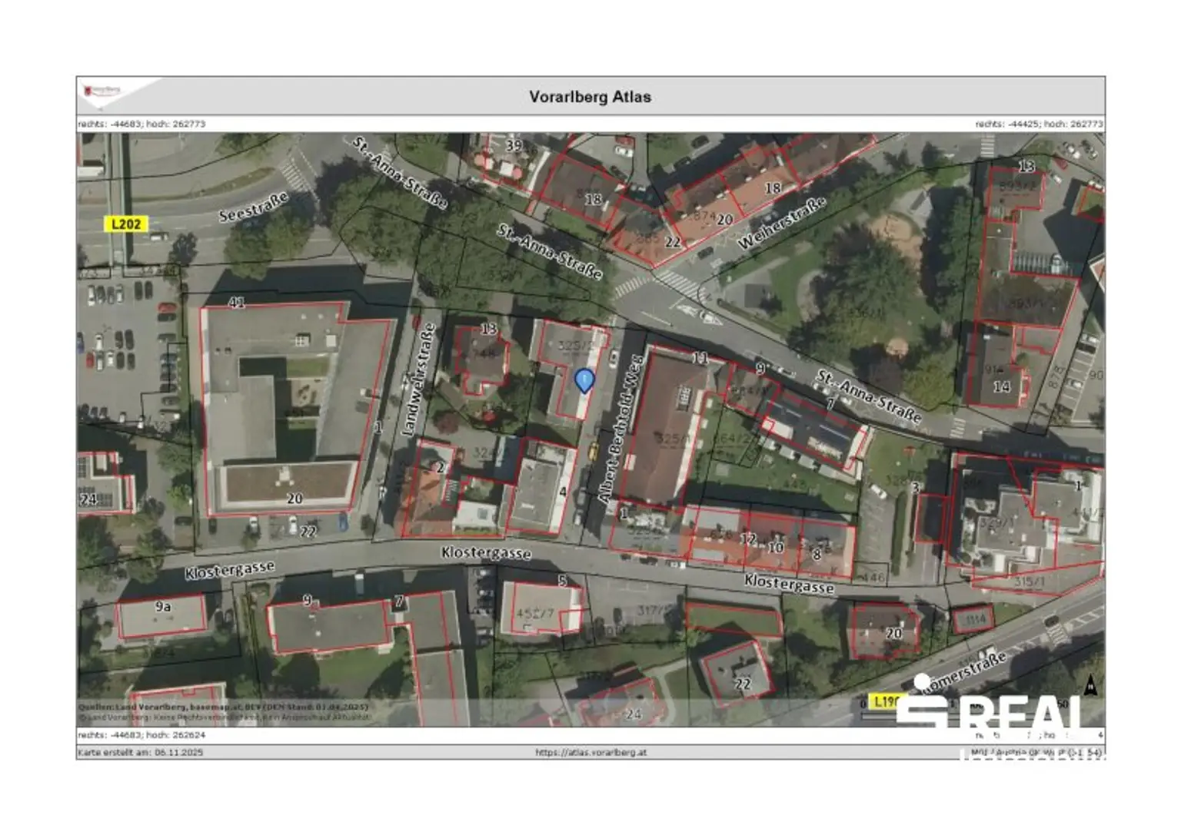The width and height of the screenshot is (1181, 835).
Task: Click the Vorarlberg Atlas title
Action: (590, 97)
